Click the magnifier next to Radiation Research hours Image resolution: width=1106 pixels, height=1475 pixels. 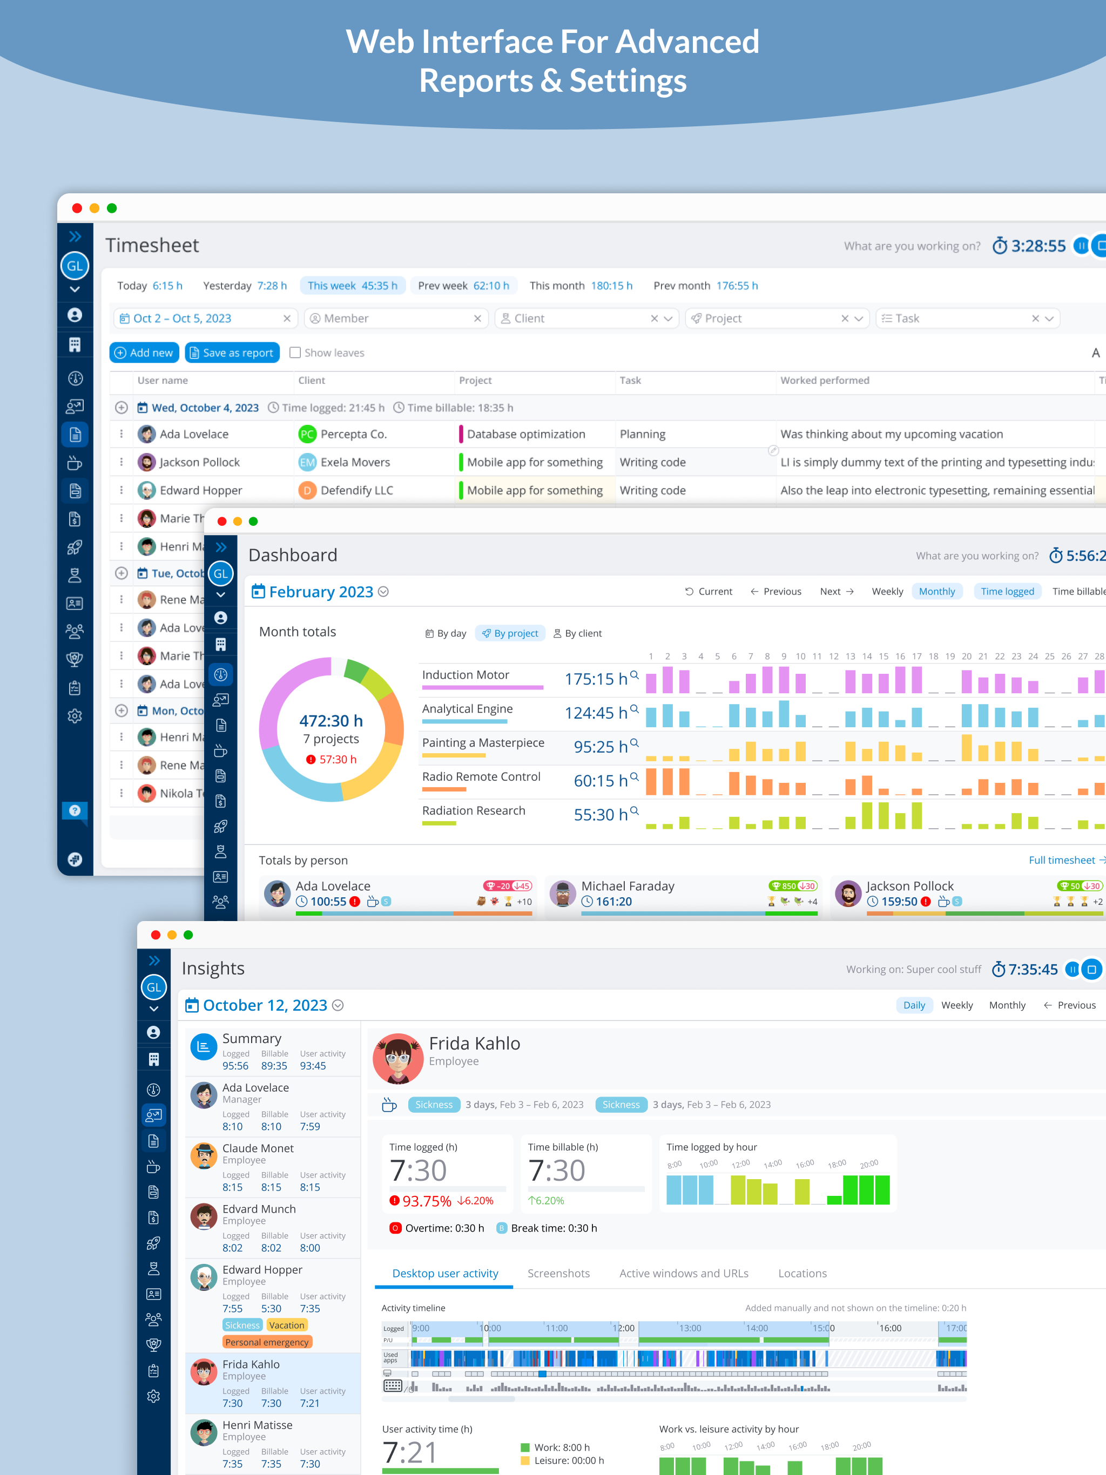[635, 811]
